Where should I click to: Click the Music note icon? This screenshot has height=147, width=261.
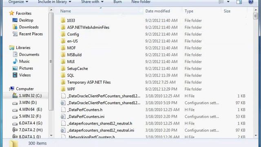point(15,61)
